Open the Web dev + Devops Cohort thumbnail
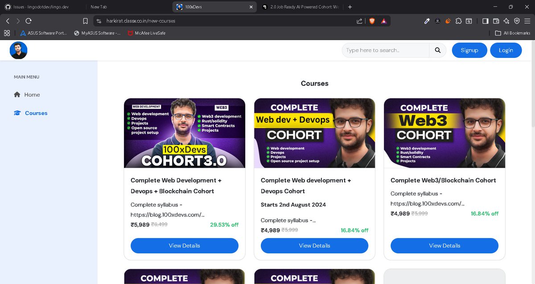 point(315,133)
